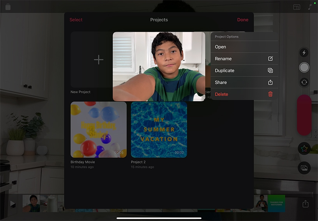
Task: Choose Open from Project Options
Action: point(221,47)
